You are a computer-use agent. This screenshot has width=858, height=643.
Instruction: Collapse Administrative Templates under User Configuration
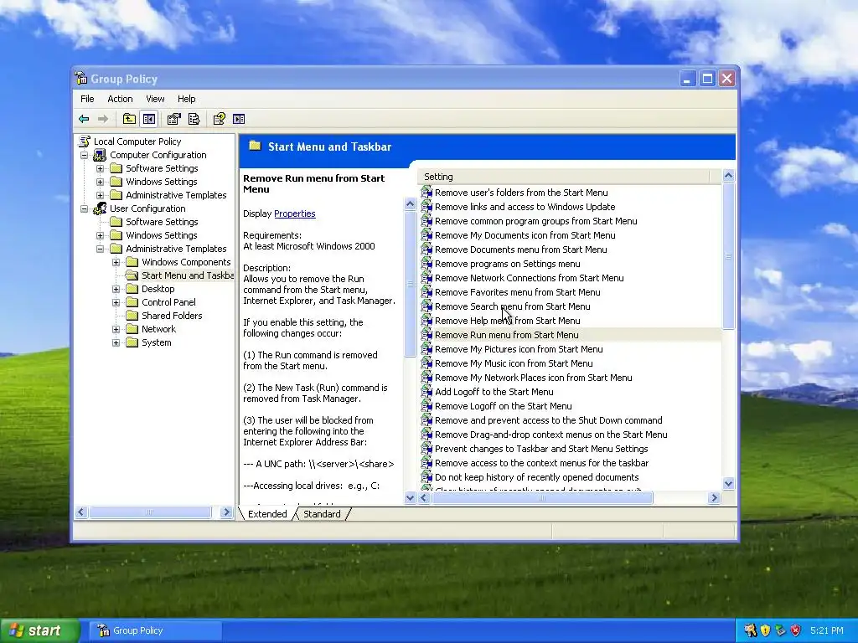click(101, 249)
